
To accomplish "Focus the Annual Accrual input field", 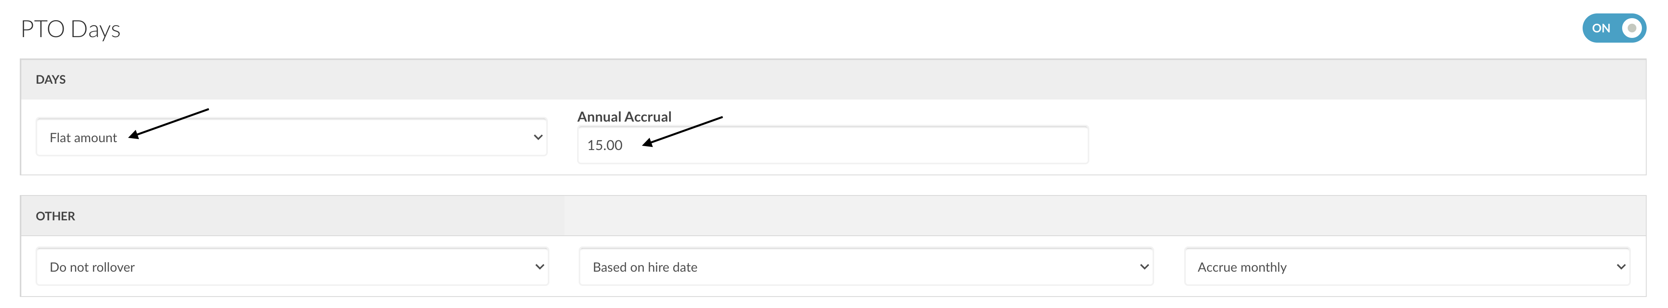I will pos(833,145).
